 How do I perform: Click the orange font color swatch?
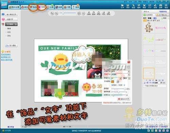click(x=113, y=82)
